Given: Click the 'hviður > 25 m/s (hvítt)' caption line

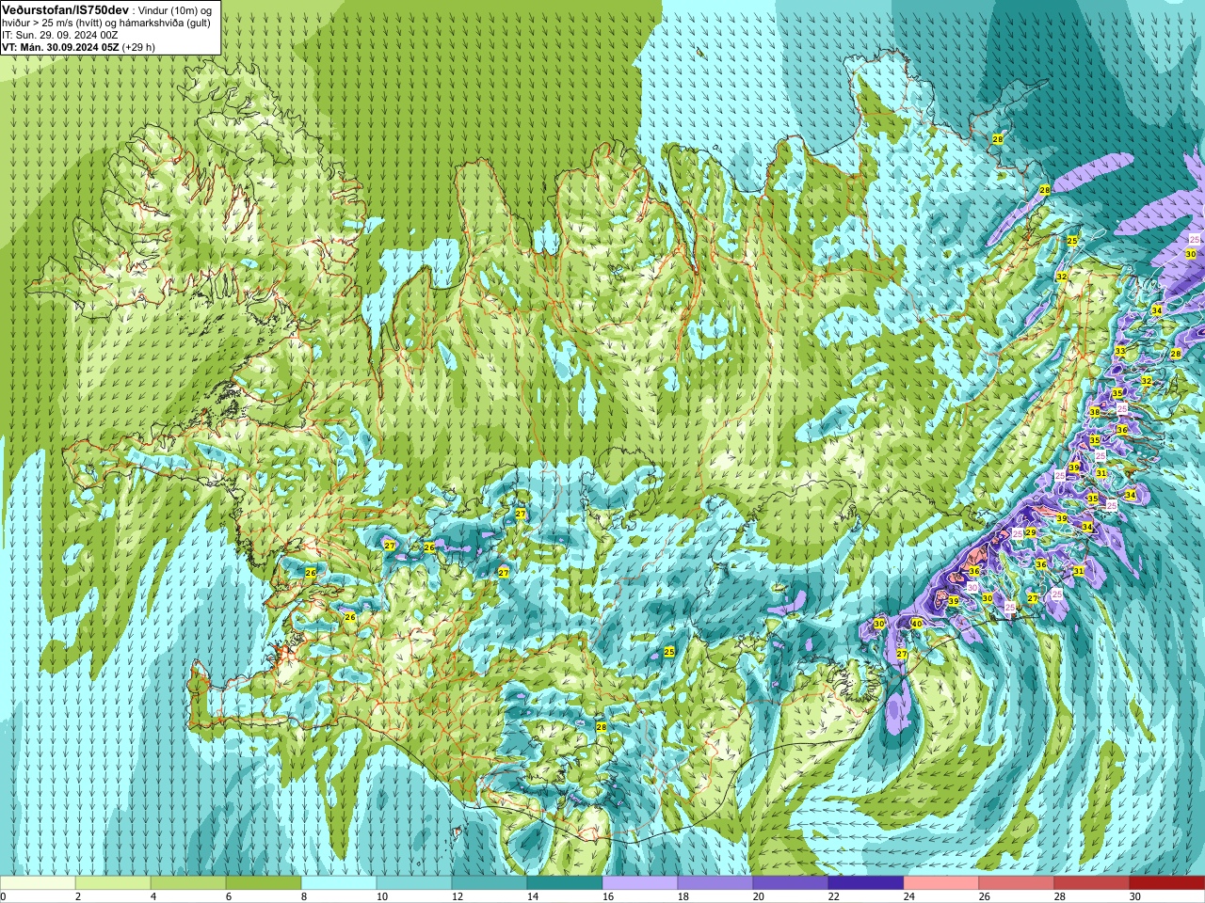Looking at the screenshot, I should click(51, 23).
